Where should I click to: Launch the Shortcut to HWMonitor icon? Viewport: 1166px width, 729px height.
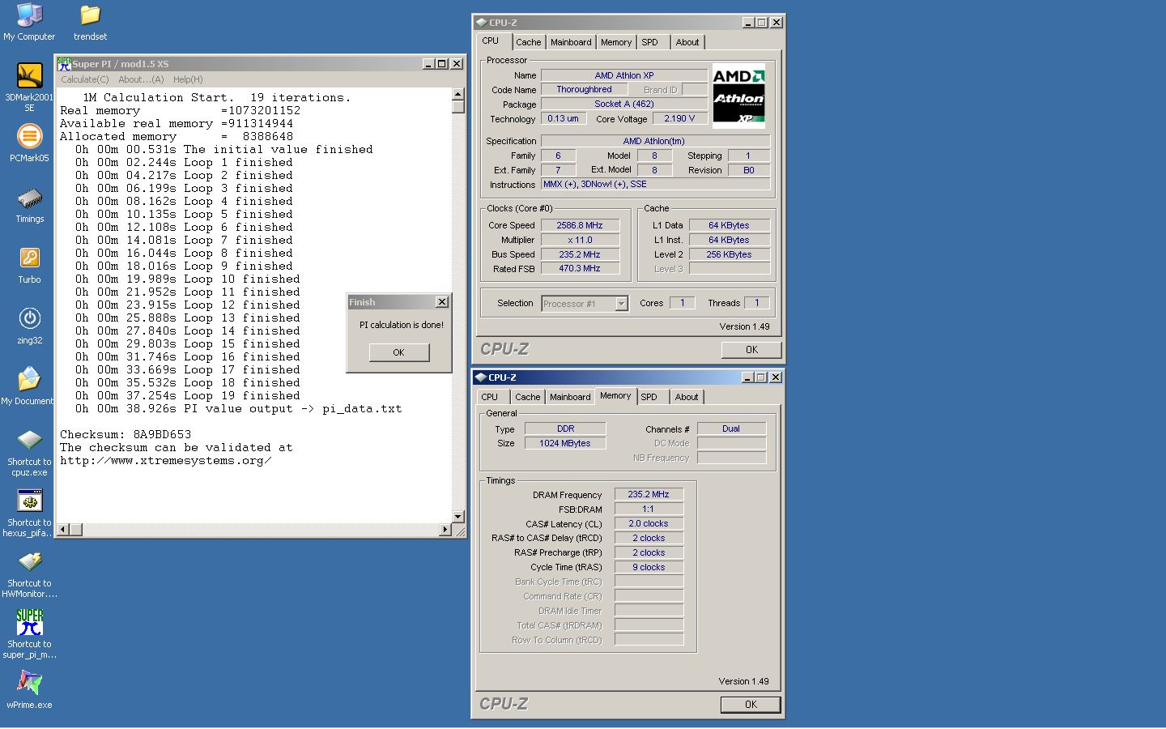29,561
